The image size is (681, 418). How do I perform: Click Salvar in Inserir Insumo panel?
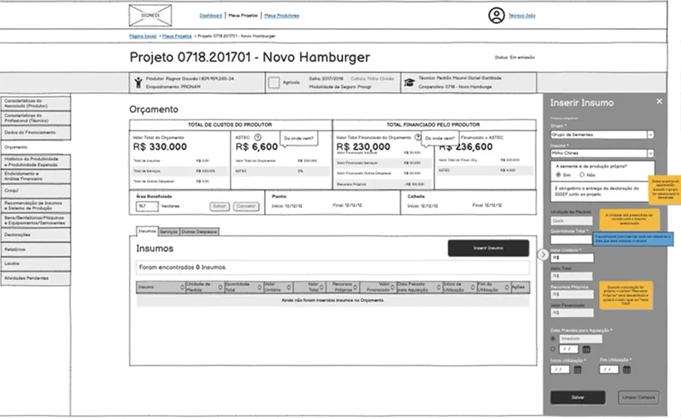pyautogui.click(x=578, y=397)
